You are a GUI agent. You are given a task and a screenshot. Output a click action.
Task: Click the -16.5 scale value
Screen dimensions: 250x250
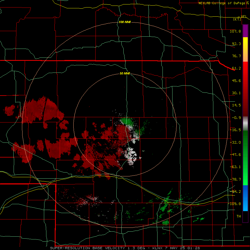click(235, 130)
